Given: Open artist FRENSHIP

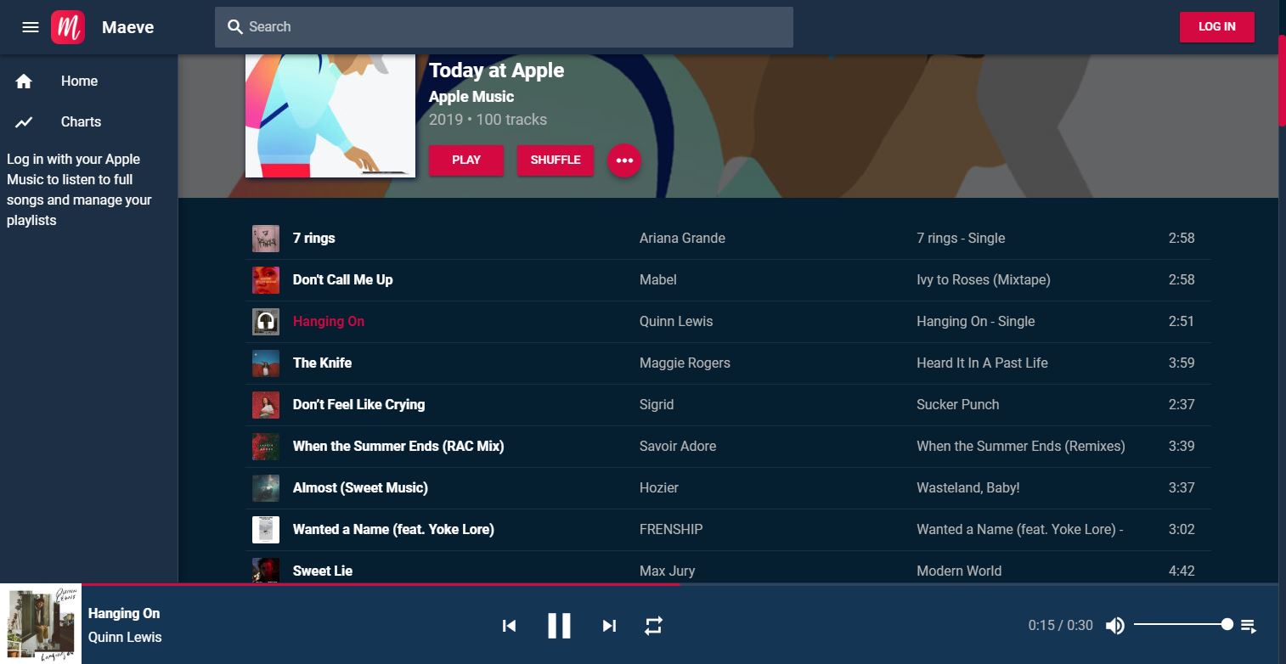Looking at the screenshot, I should point(671,530).
